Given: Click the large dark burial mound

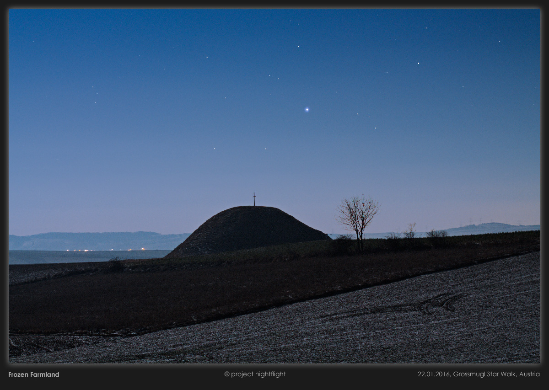Looking at the screenshot, I should pyautogui.click(x=247, y=230).
